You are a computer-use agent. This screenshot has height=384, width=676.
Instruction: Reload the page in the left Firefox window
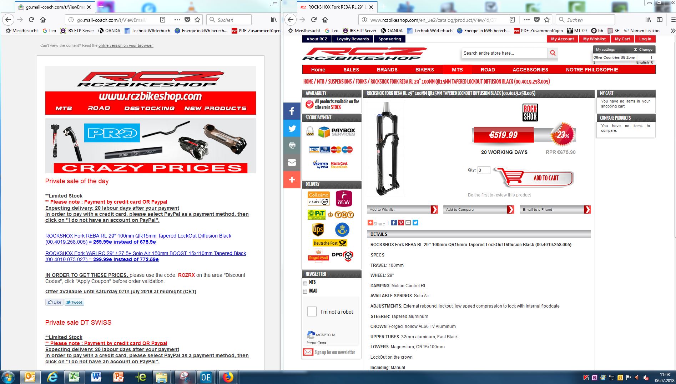(31, 20)
